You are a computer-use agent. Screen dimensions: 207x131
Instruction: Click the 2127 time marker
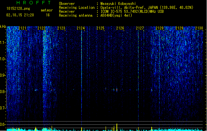pyautogui.click(x=140, y=28)
